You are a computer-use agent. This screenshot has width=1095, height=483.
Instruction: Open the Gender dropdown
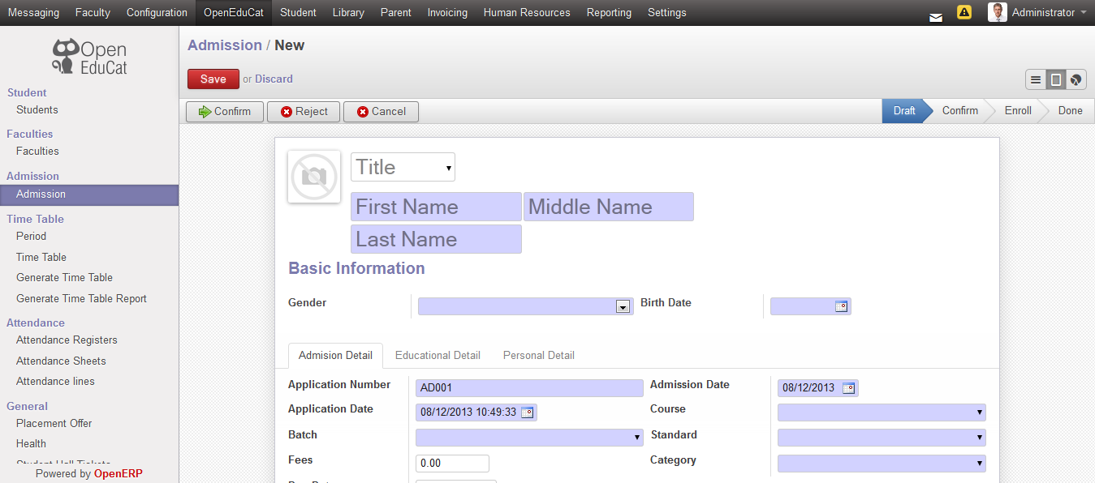[622, 306]
